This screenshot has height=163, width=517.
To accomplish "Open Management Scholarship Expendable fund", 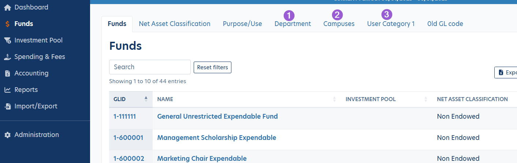I will [x=216, y=138].
